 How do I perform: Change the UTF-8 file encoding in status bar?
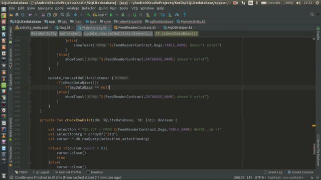(260, 177)
